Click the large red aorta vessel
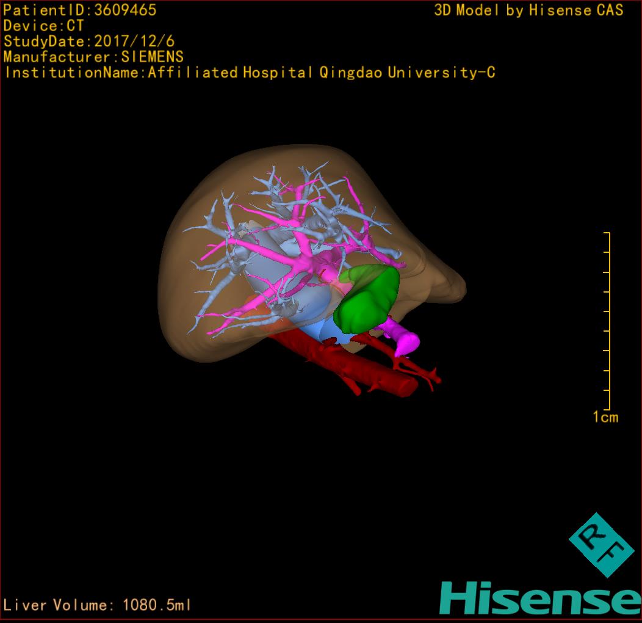This screenshot has height=623, width=642. pos(348,363)
